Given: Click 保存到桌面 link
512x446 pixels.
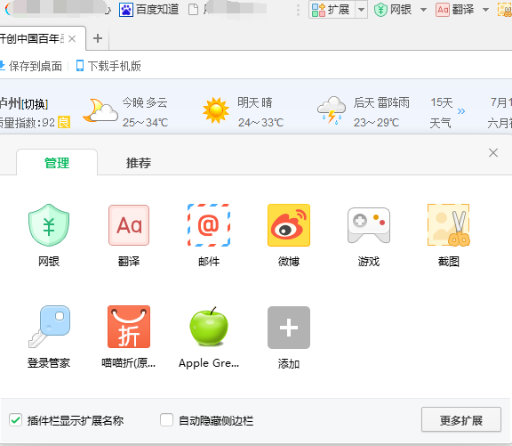Looking at the screenshot, I should tap(35, 66).
